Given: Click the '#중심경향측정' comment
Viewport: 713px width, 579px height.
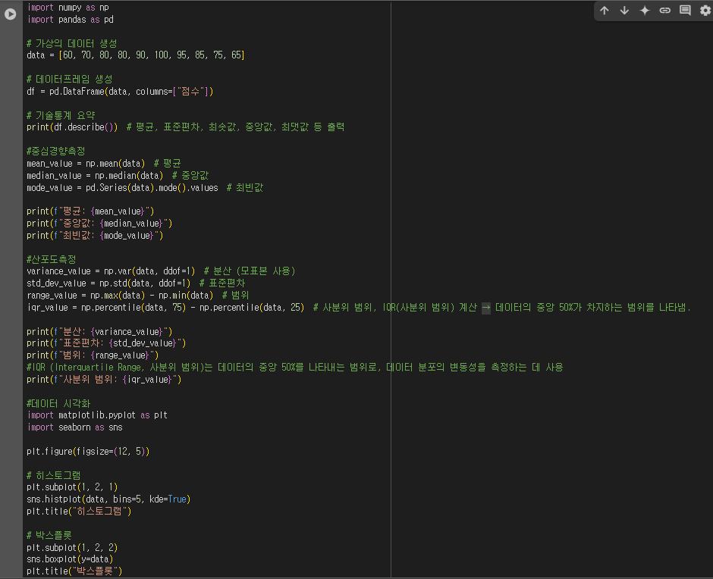Looking at the screenshot, I should 56,151.
